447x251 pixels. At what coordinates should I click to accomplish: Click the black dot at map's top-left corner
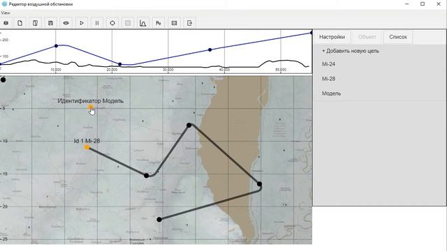tap(3, 79)
